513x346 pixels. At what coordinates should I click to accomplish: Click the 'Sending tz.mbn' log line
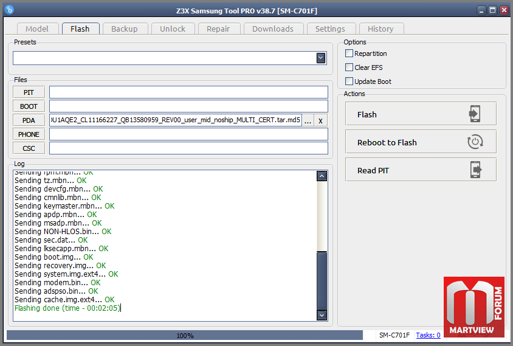pyautogui.click(x=50, y=181)
